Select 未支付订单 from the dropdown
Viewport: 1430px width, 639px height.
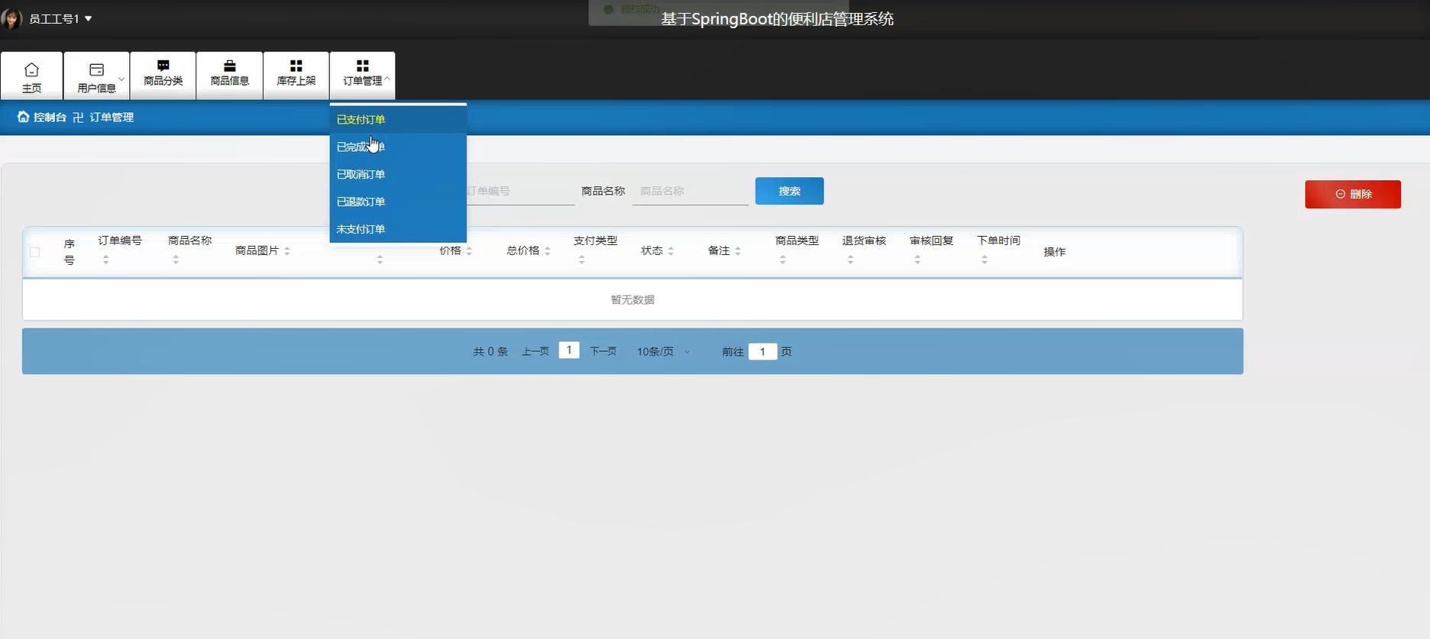coord(398,229)
